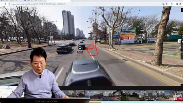Select the 근린공원 panorama thumbnail

tap(148, 95)
